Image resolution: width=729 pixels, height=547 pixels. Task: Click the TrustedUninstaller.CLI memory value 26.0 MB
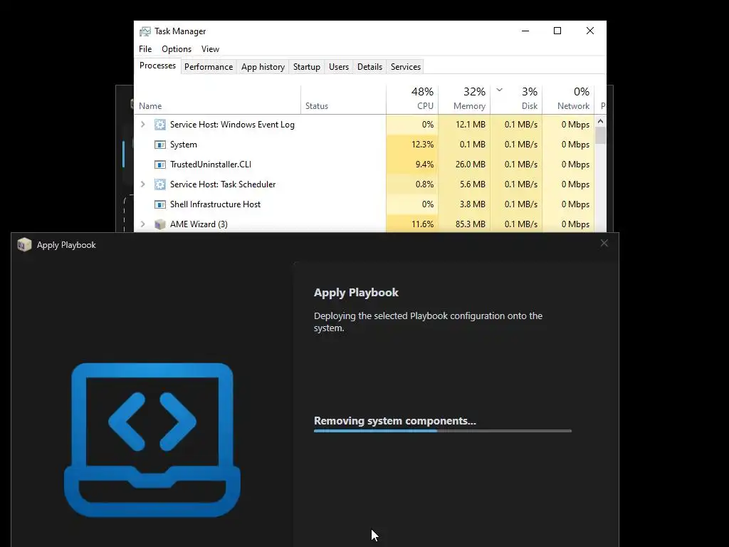click(x=471, y=165)
